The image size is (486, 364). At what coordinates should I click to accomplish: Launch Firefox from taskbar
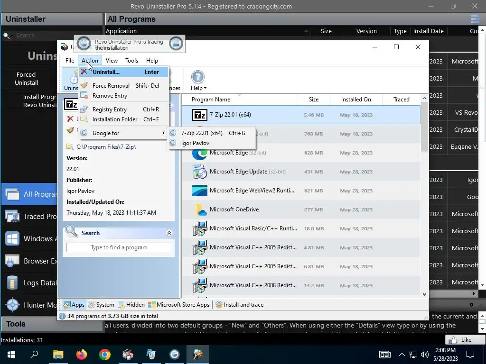pos(82,355)
